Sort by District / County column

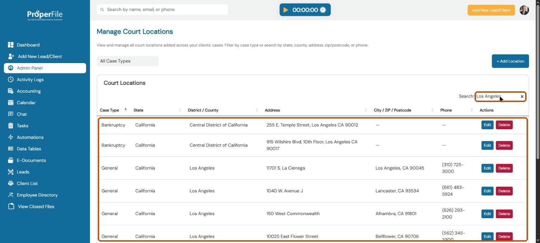point(222,110)
